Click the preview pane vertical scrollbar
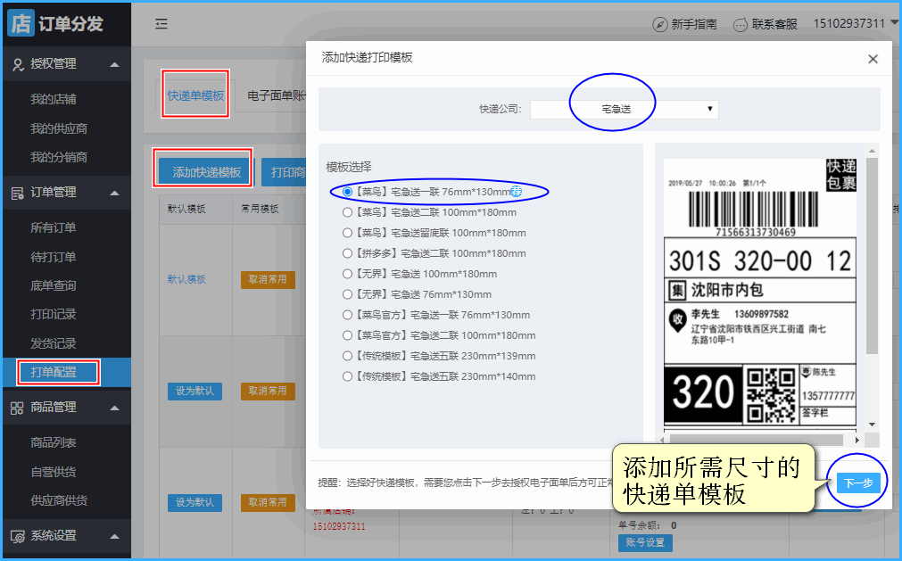This screenshot has width=902, height=561. 872,256
